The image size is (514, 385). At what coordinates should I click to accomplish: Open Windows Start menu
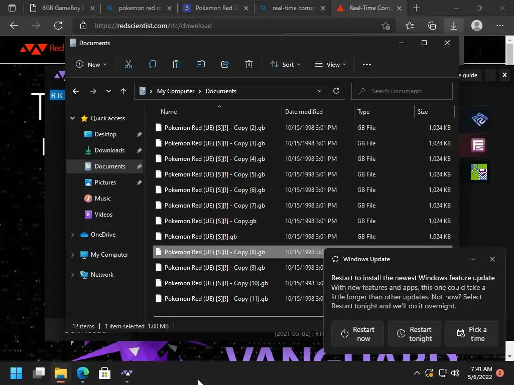coord(16,373)
